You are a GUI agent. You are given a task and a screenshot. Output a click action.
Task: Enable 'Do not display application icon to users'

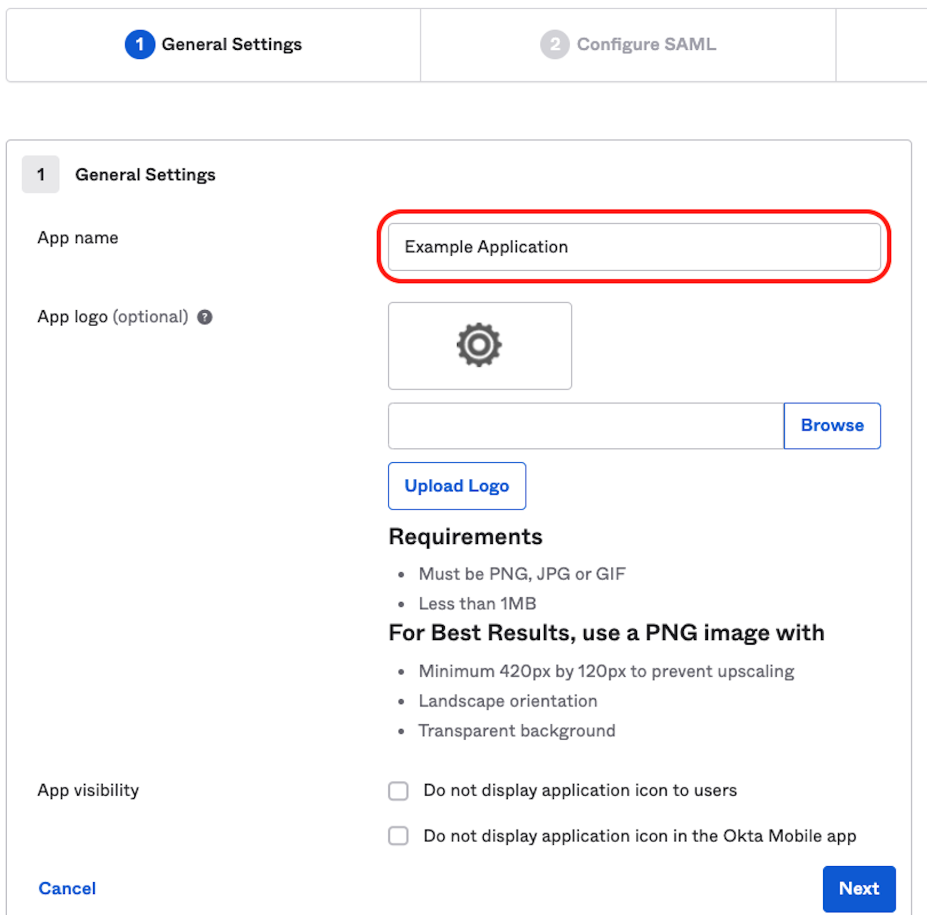398,791
